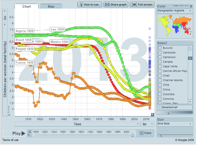Image resolution: width=197 pixels, height=145 pixels.
Task: Tick the China country checkbox
Action: 160,89
